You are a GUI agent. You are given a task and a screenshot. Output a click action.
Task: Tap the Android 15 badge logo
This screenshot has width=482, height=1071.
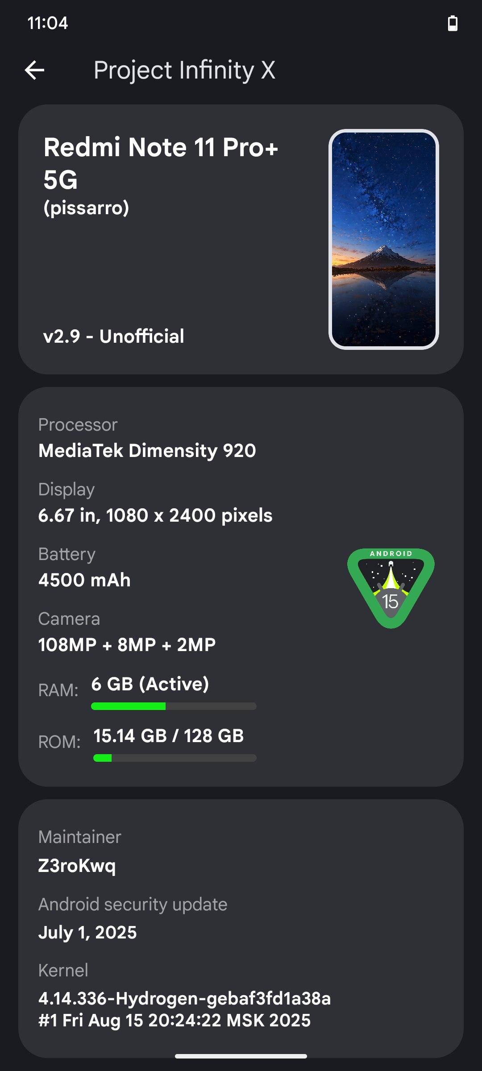click(x=391, y=588)
